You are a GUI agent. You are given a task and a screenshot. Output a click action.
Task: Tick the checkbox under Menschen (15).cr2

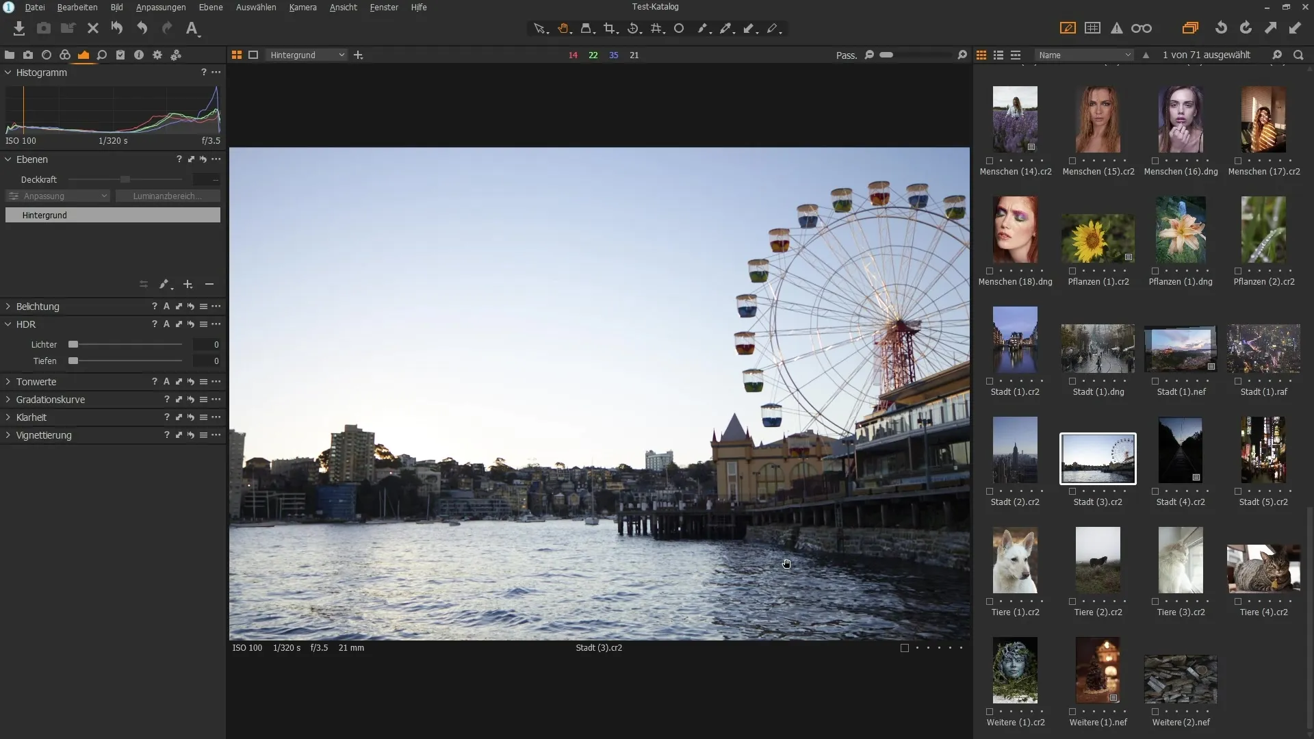click(x=1072, y=161)
